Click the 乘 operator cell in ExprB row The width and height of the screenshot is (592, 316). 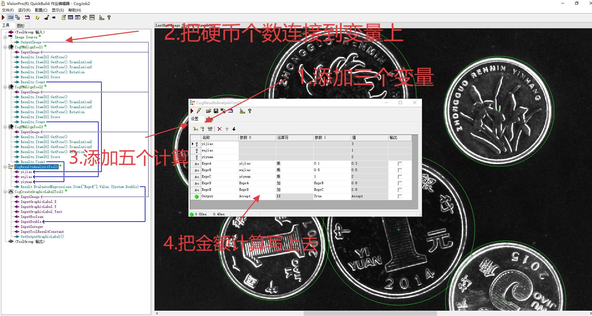pyautogui.click(x=295, y=170)
